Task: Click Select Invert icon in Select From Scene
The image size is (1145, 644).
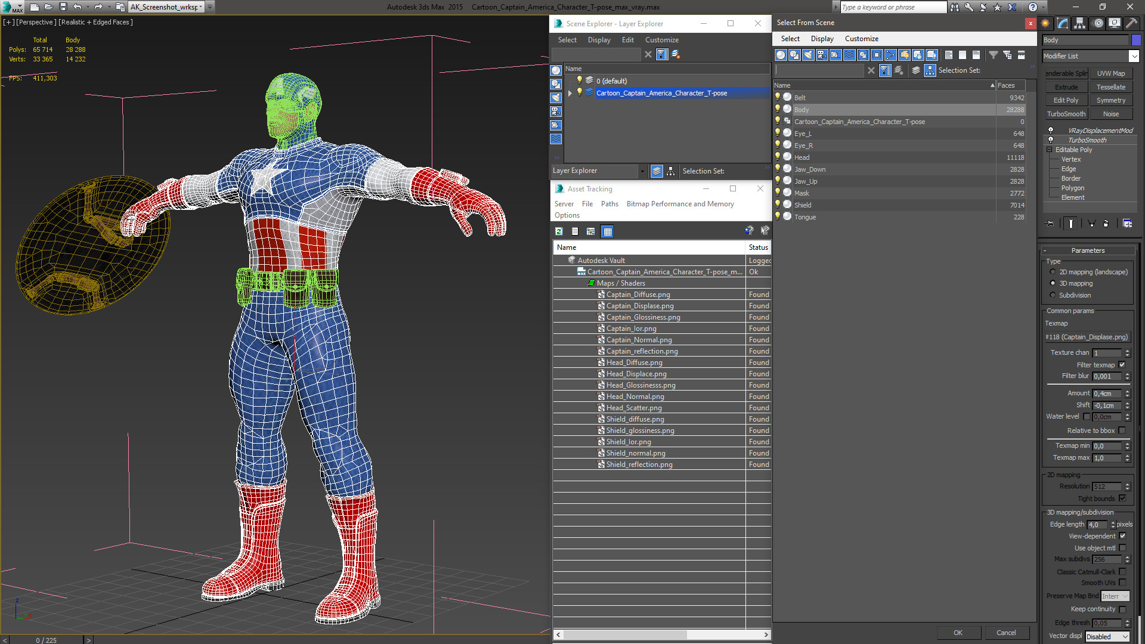Action: tap(976, 55)
